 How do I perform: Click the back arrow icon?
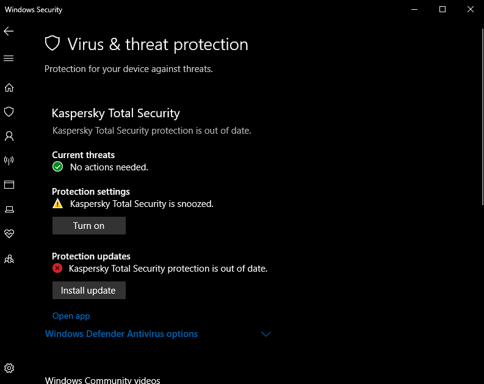click(9, 31)
